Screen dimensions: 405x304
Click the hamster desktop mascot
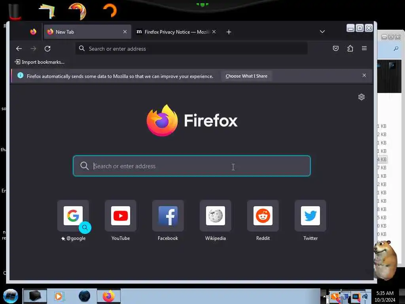pos(385,260)
